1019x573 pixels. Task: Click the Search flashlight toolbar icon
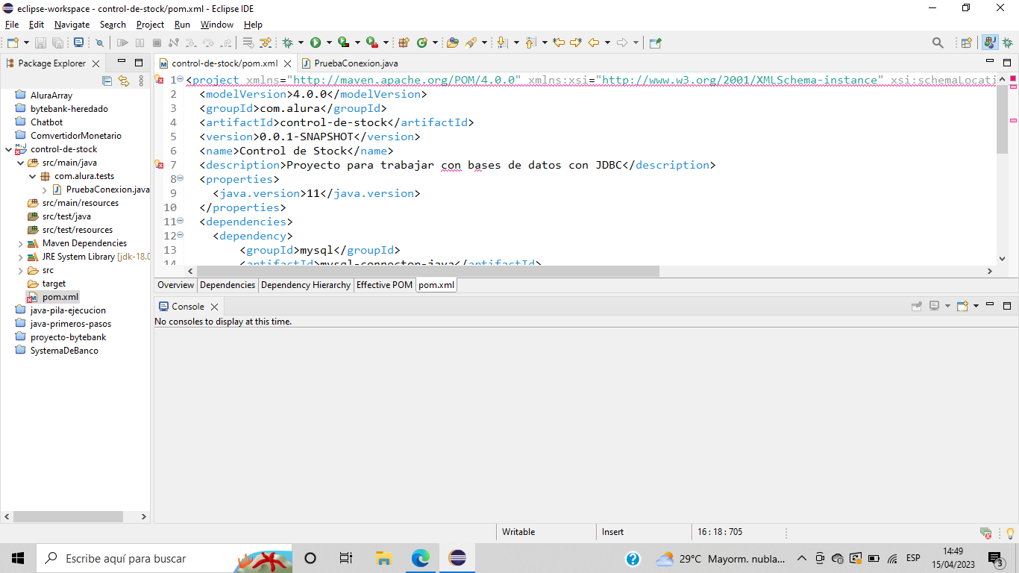tap(471, 43)
